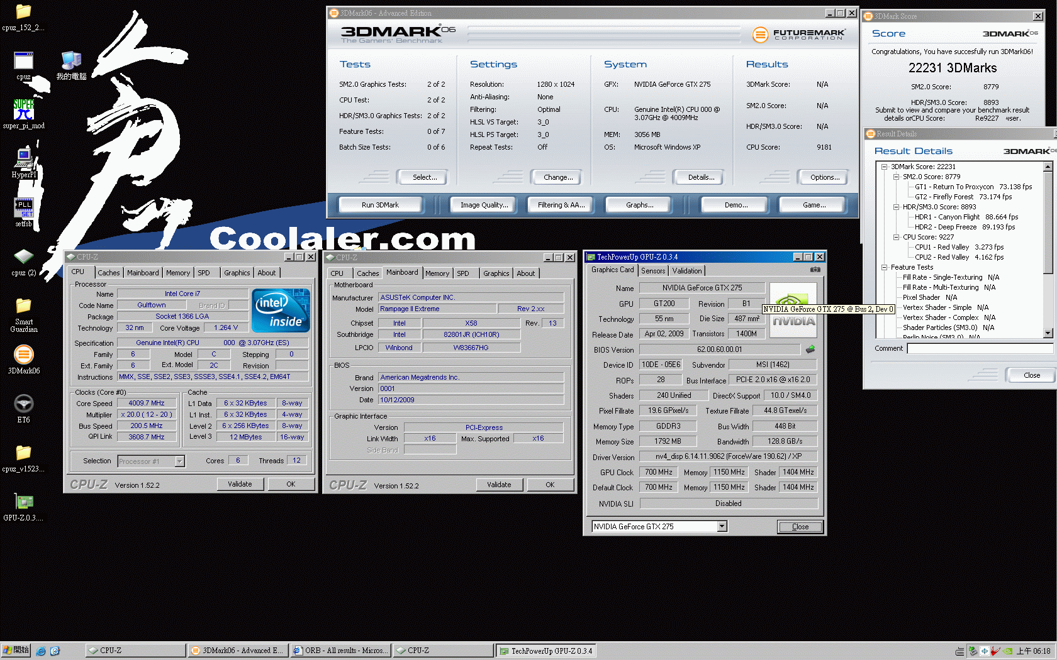This screenshot has width=1057, height=660.
Task: Click the clock showing 06:18 in the taskbar
Action: 1034,651
